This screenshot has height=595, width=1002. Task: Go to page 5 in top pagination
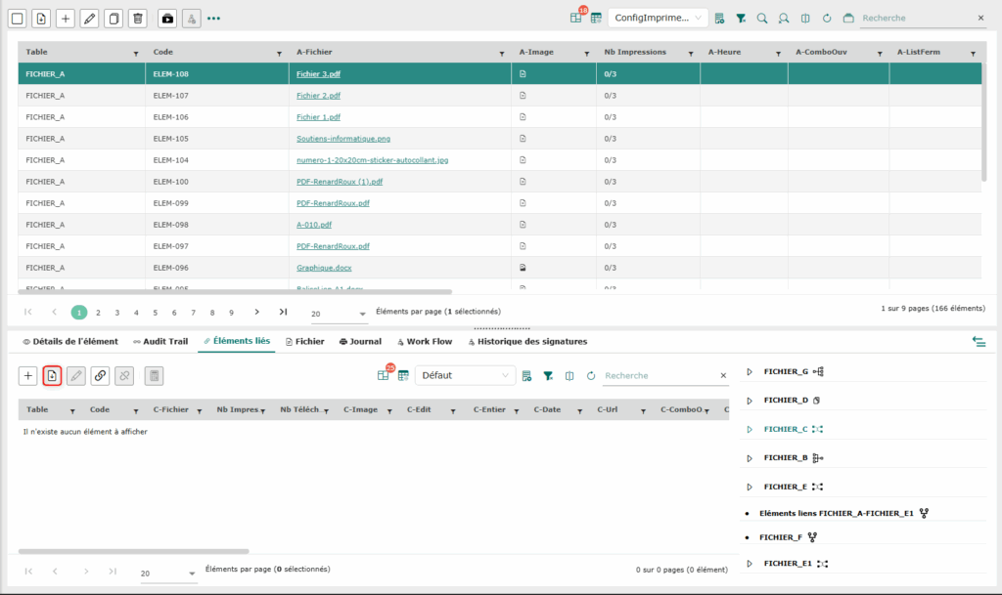(155, 313)
